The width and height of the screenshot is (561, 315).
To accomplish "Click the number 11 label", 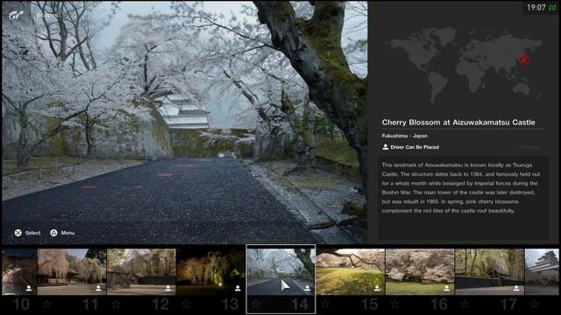I will (90, 304).
